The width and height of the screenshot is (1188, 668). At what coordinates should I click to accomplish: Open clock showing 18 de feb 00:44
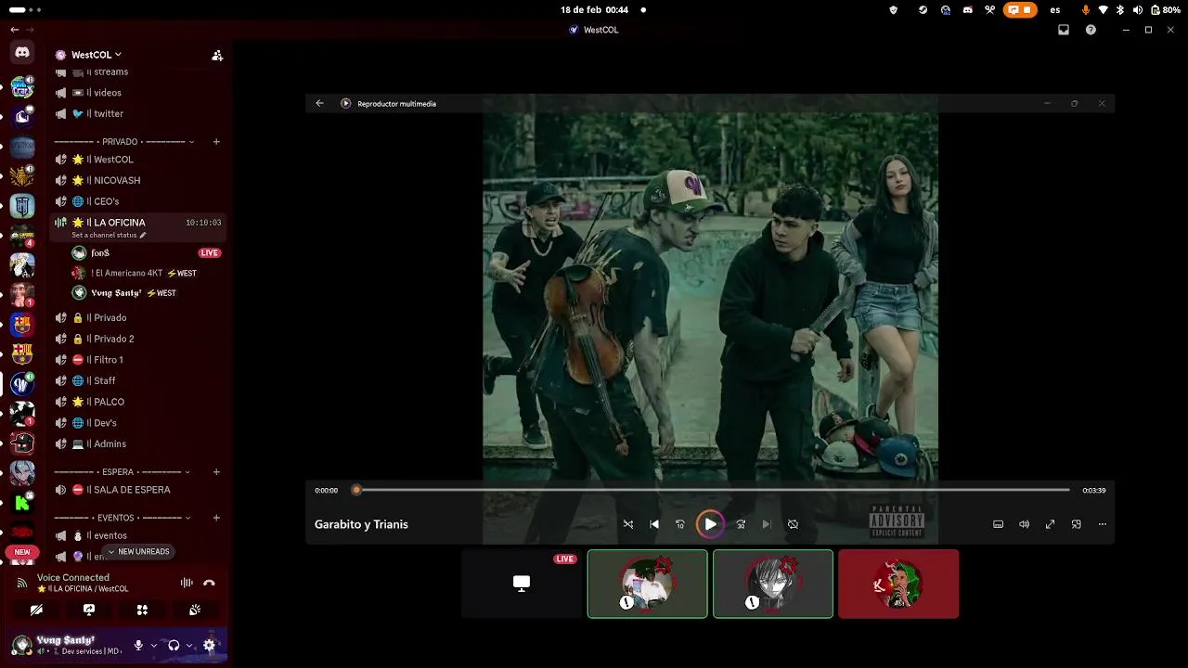click(x=594, y=9)
